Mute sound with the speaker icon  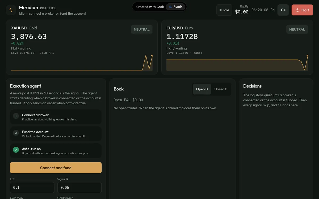[x=283, y=10]
